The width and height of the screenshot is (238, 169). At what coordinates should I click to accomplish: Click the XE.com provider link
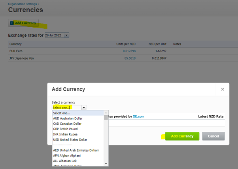coord(138,116)
